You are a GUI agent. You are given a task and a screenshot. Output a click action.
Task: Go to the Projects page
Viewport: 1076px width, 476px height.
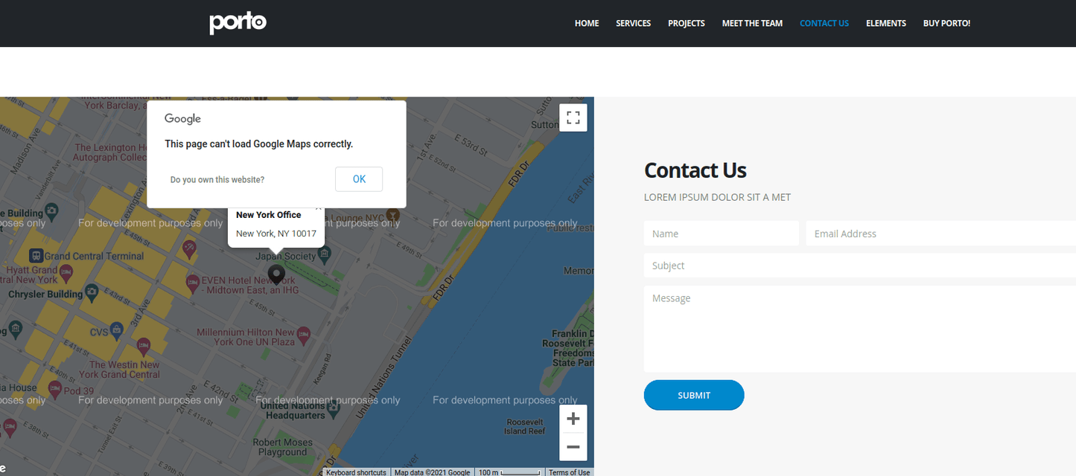click(686, 23)
